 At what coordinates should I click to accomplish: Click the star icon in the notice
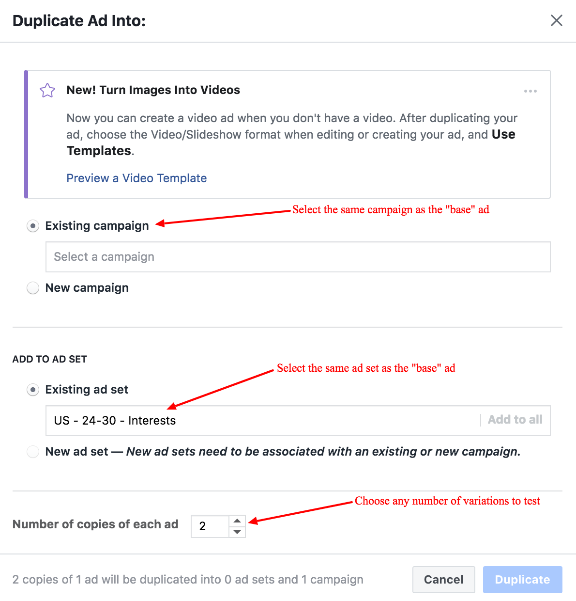pyautogui.click(x=47, y=90)
